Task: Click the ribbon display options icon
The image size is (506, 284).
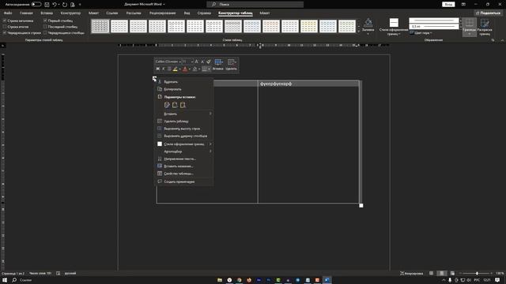Action: (x=463, y=4)
